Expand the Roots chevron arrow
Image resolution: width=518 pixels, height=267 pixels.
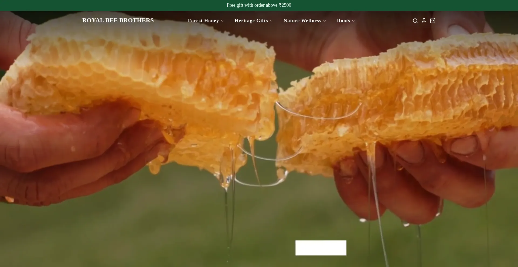coord(353,21)
